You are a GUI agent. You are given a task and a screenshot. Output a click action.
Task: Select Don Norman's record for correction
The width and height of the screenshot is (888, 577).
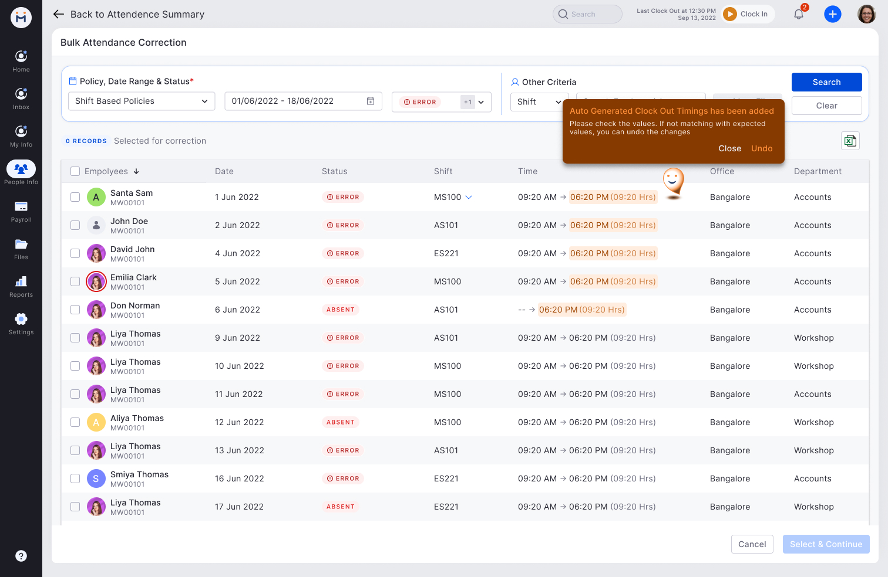(75, 310)
